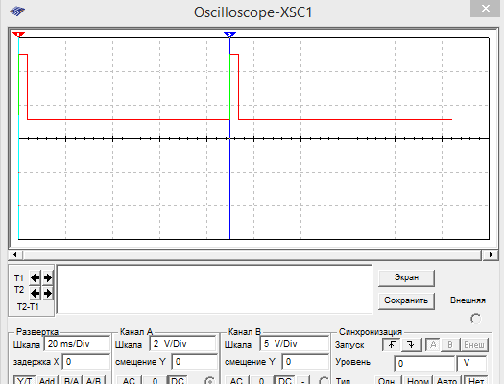This screenshot has height=384, width=504.
Task: Click the задержка X input field
Action: (85, 362)
